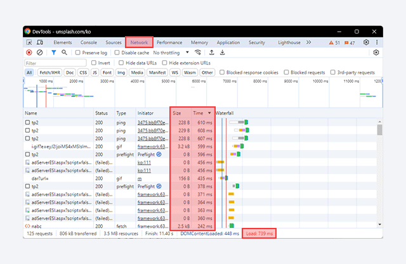Check the Invert filter option
The height and width of the screenshot is (264, 406).
click(x=94, y=63)
